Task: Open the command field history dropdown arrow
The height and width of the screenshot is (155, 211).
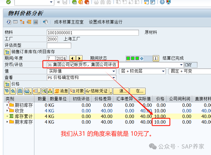Action: (x=51, y=2)
